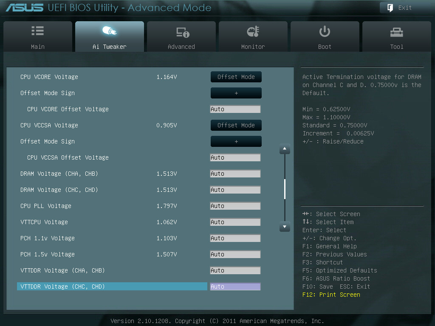Image resolution: width=435 pixels, height=326 pixels.
Task: Select VTTCPU Voltage Auto field
Action: [x=235, y=222]
